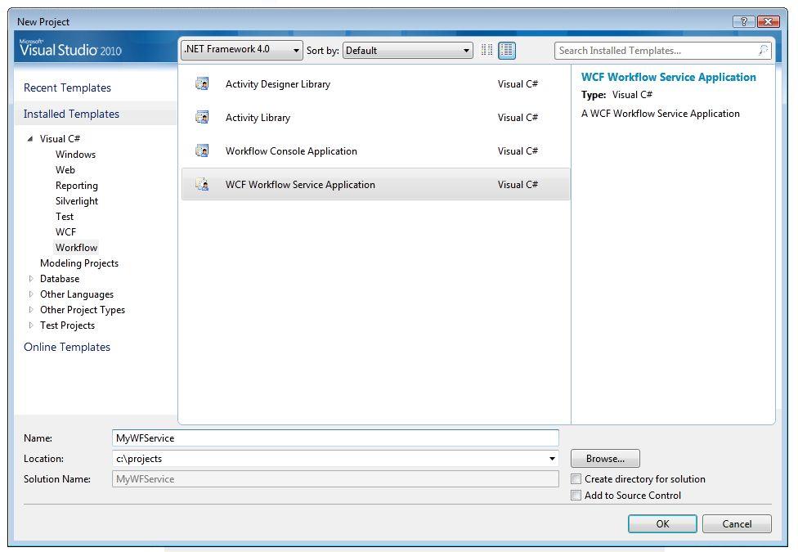798x552 pixels.
Task: Click the Other Languages tree label
Action: pyautogui.click(x=77, y=294)
